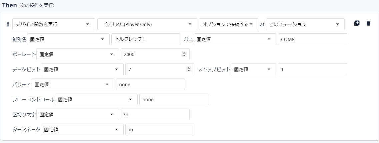379x143 pixels.
Task: Click the 2400 baud rate field
Action: [155, 54]
